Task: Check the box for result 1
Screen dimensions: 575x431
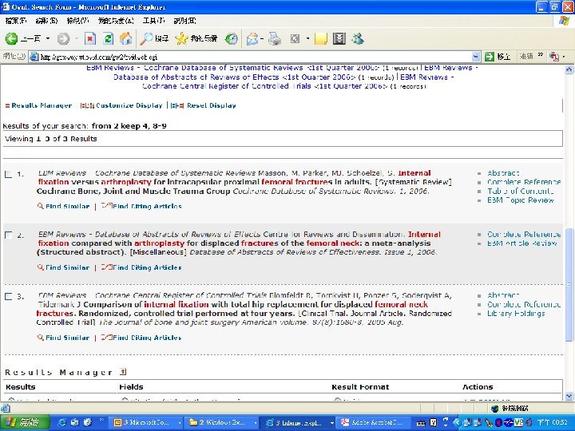Action: pos(8,174)
